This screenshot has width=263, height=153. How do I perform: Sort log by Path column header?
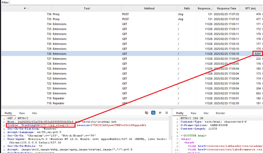[x=187, y=8]
